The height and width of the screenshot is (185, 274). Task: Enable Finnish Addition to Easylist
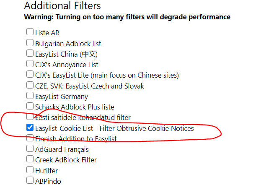pos(30,138)
